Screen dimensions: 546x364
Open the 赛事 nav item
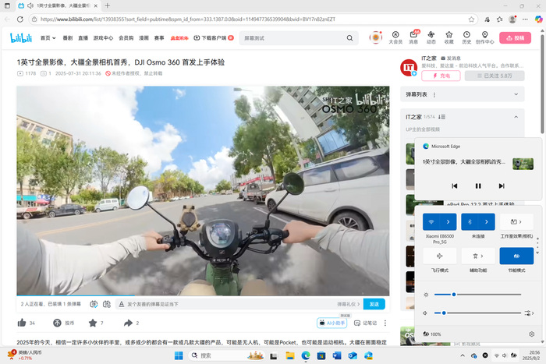pos(159,38)
